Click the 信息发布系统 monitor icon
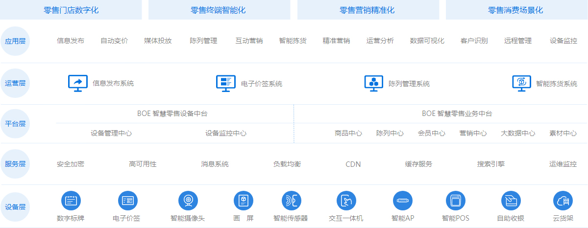This screenshot has width=588, height=228. 77,83
